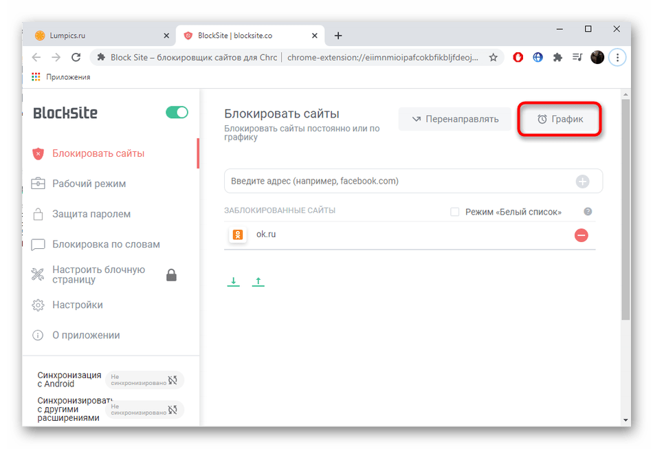Switch to the Lumpics.ru tab
The height and width of the screenshot is (449, 653).
[100, 36]
